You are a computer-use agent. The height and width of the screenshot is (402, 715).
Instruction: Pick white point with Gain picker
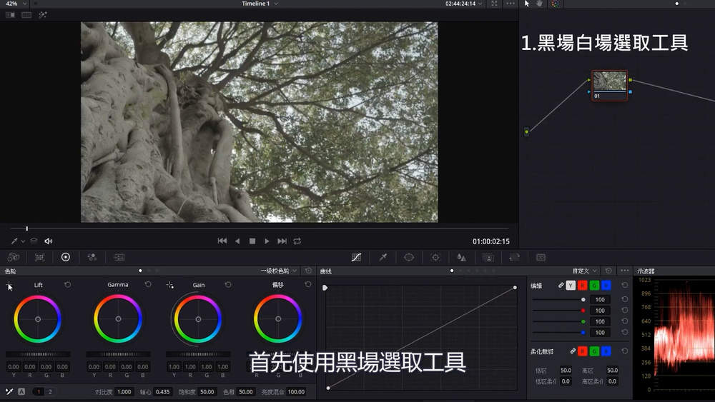(x=169, y=285)
